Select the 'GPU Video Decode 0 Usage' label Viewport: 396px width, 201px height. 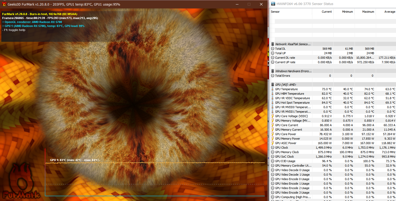[292, 170]
